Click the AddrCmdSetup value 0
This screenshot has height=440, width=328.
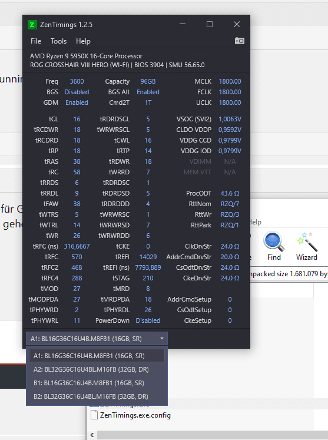230,299
